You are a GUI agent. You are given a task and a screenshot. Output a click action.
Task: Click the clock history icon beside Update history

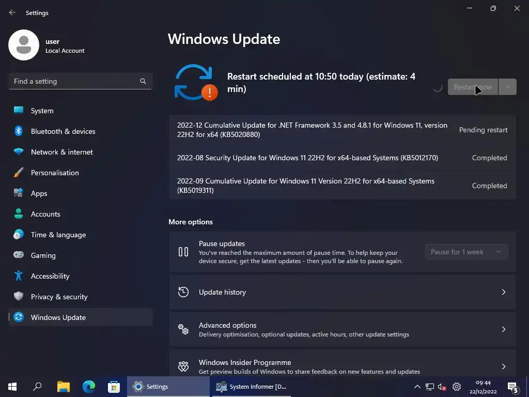tap(183, 292)
